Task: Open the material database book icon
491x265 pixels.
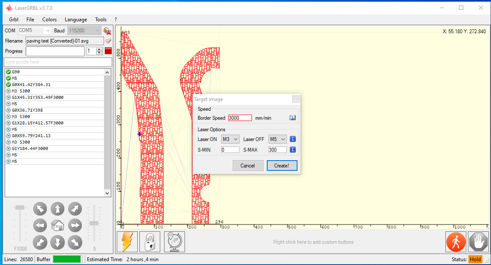Action: [292, 118]
